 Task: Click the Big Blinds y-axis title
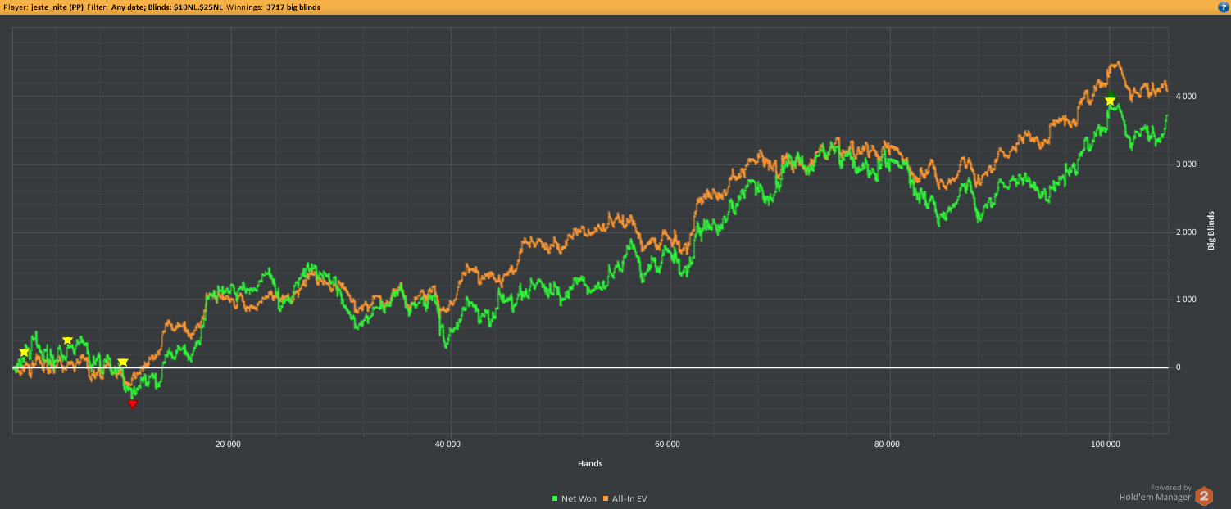pos(1211,231)
